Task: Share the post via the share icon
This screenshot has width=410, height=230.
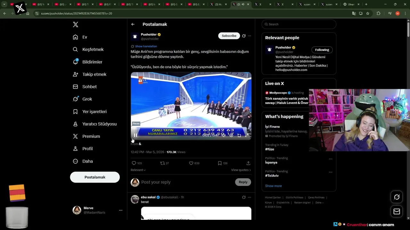Action: point(248,163)
